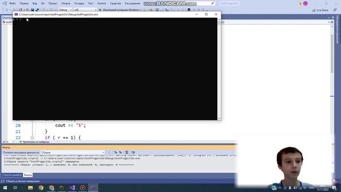This screenshot has width=341, height=192.
Task: Collapse the if (r == 1) code block
Action: click(x=32, y=138)
